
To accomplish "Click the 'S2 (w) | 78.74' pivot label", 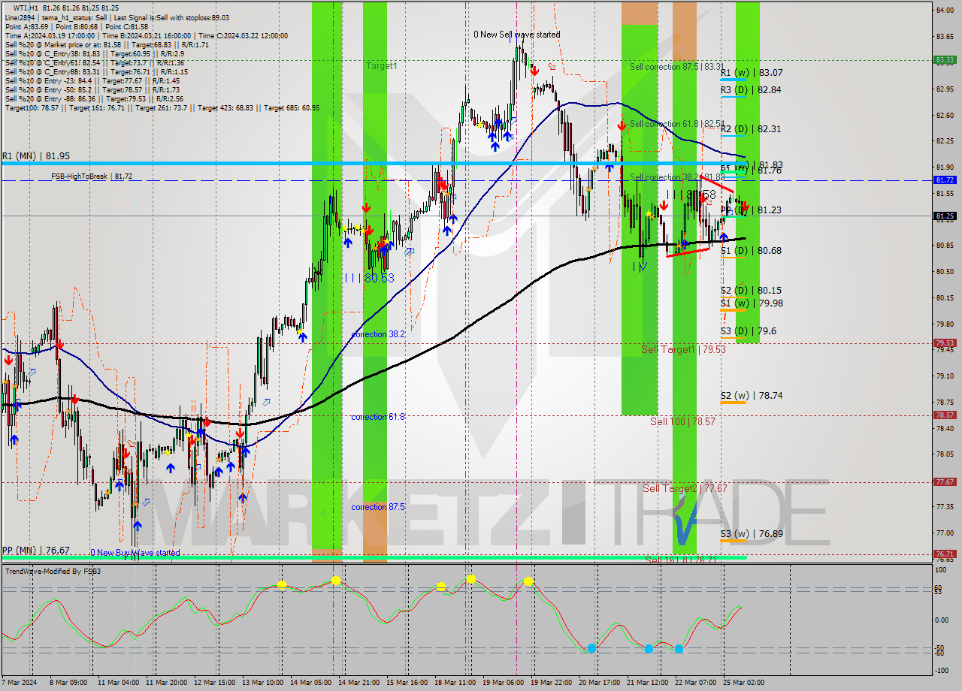I will (x=752, y=395).
